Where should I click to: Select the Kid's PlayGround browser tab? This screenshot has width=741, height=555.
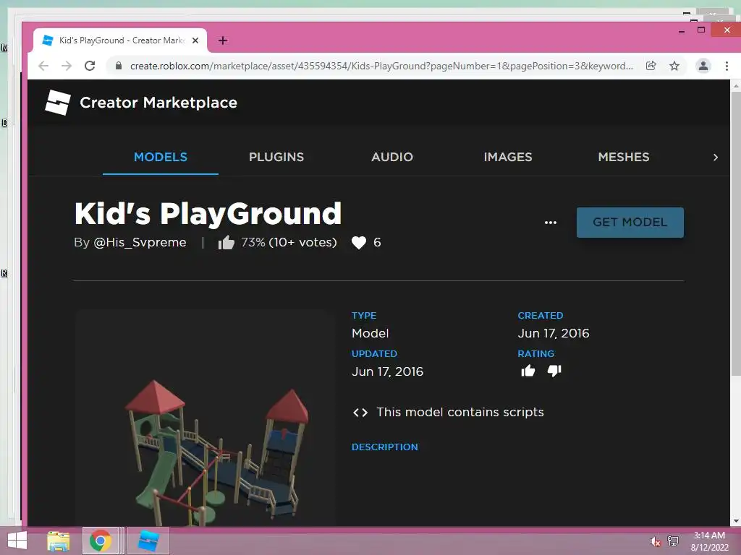(x=121, y=40)
